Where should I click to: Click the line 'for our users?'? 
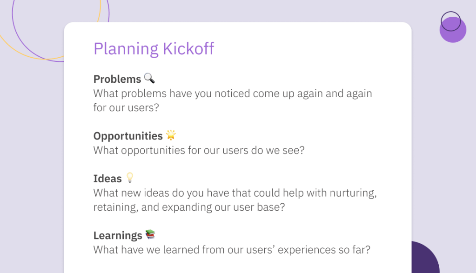coord(126,107)
